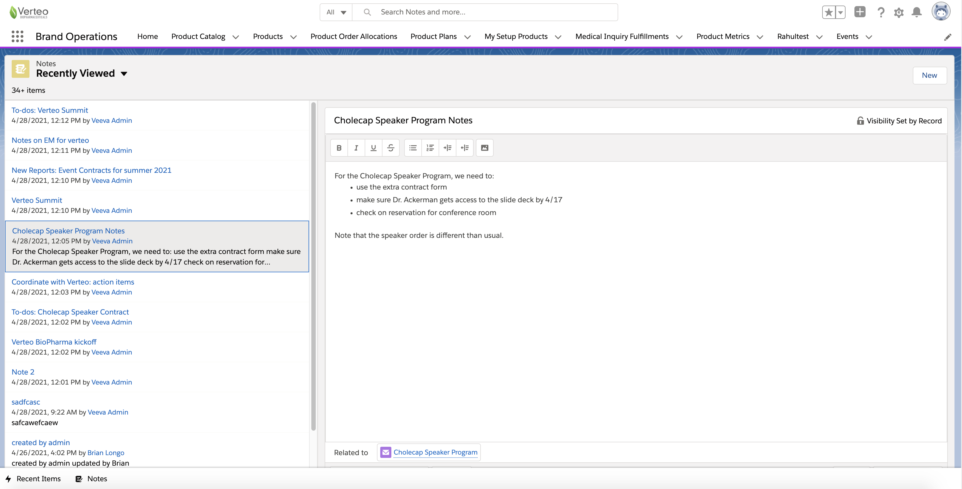
Task: Open the App Launcher grid icon
Action: click(17, 37)
